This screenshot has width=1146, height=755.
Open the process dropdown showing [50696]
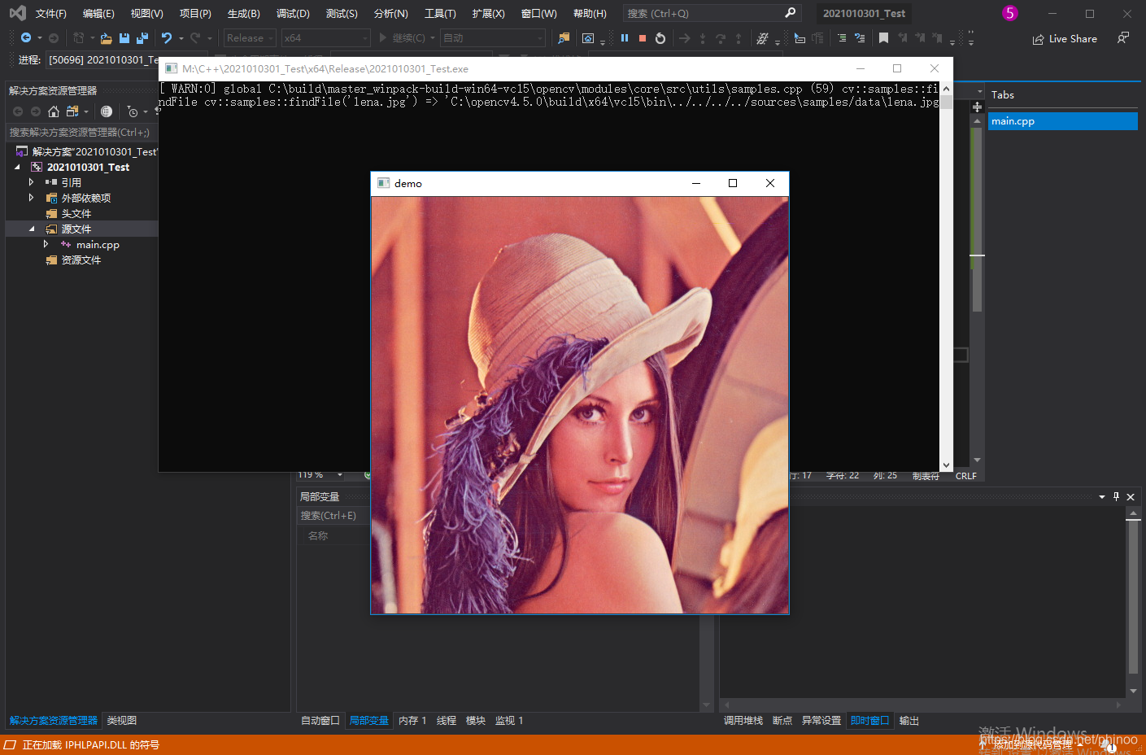pos(102,60)
